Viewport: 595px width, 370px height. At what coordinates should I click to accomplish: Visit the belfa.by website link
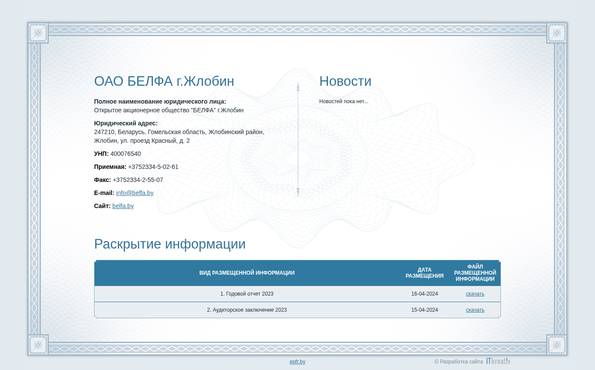click(123, 206)
